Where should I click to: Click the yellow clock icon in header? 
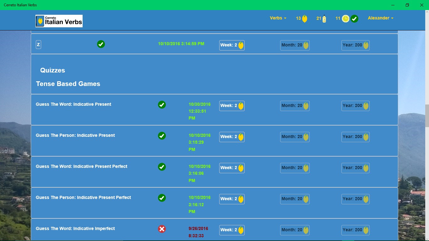click(x=345, y=19)
